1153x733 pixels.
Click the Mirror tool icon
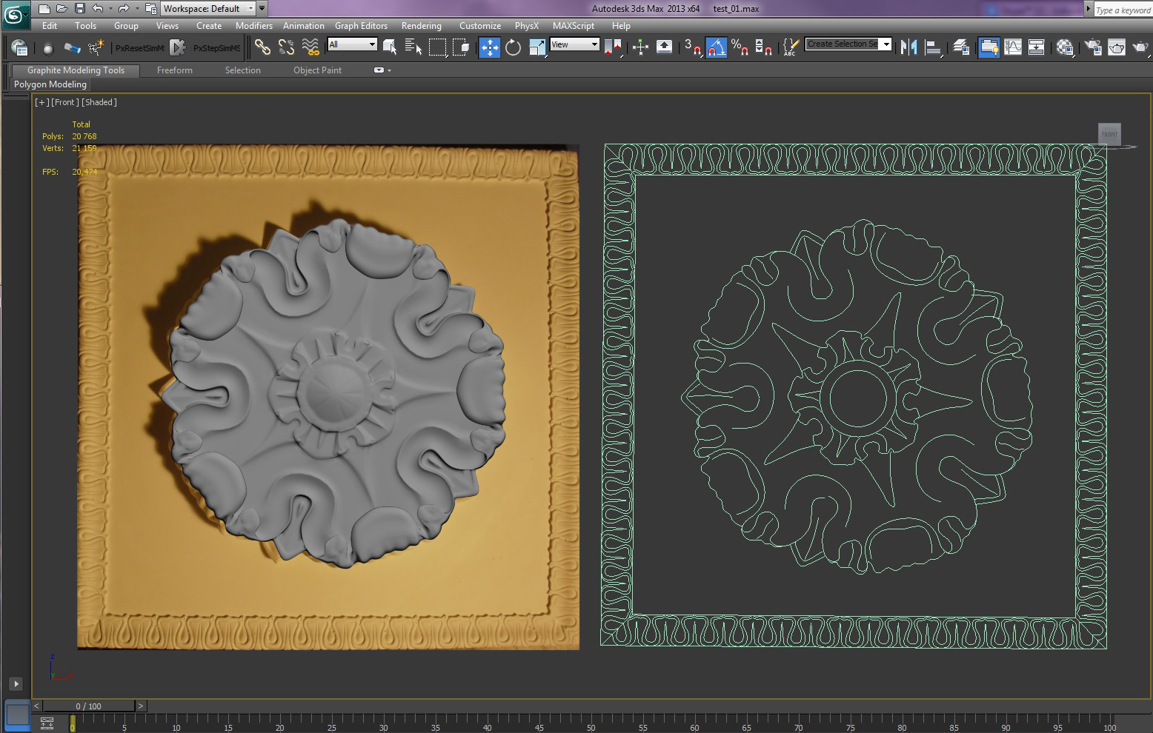(x=909, y=47)
